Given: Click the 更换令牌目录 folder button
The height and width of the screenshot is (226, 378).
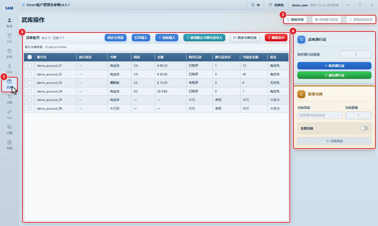Looking at the screenshot, I should (x=245, y=38).
